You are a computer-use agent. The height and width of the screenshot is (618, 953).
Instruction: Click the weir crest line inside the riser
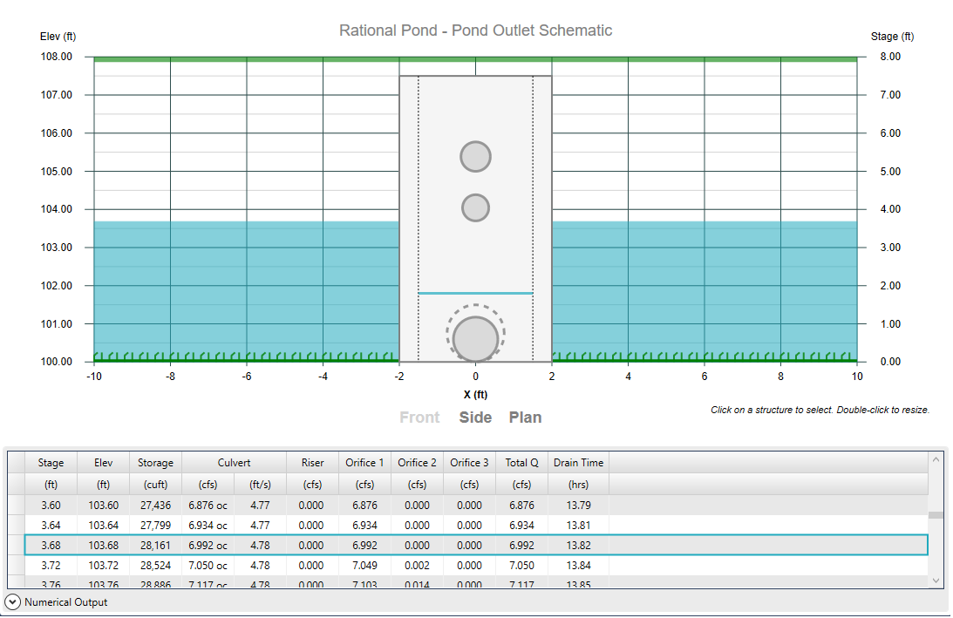point(475,293)
